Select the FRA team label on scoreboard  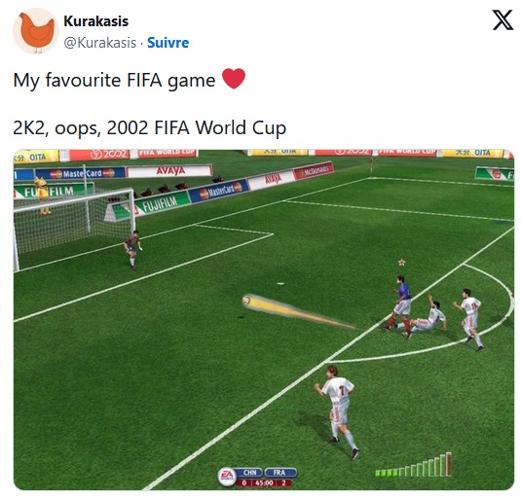(x=279, y=473)
